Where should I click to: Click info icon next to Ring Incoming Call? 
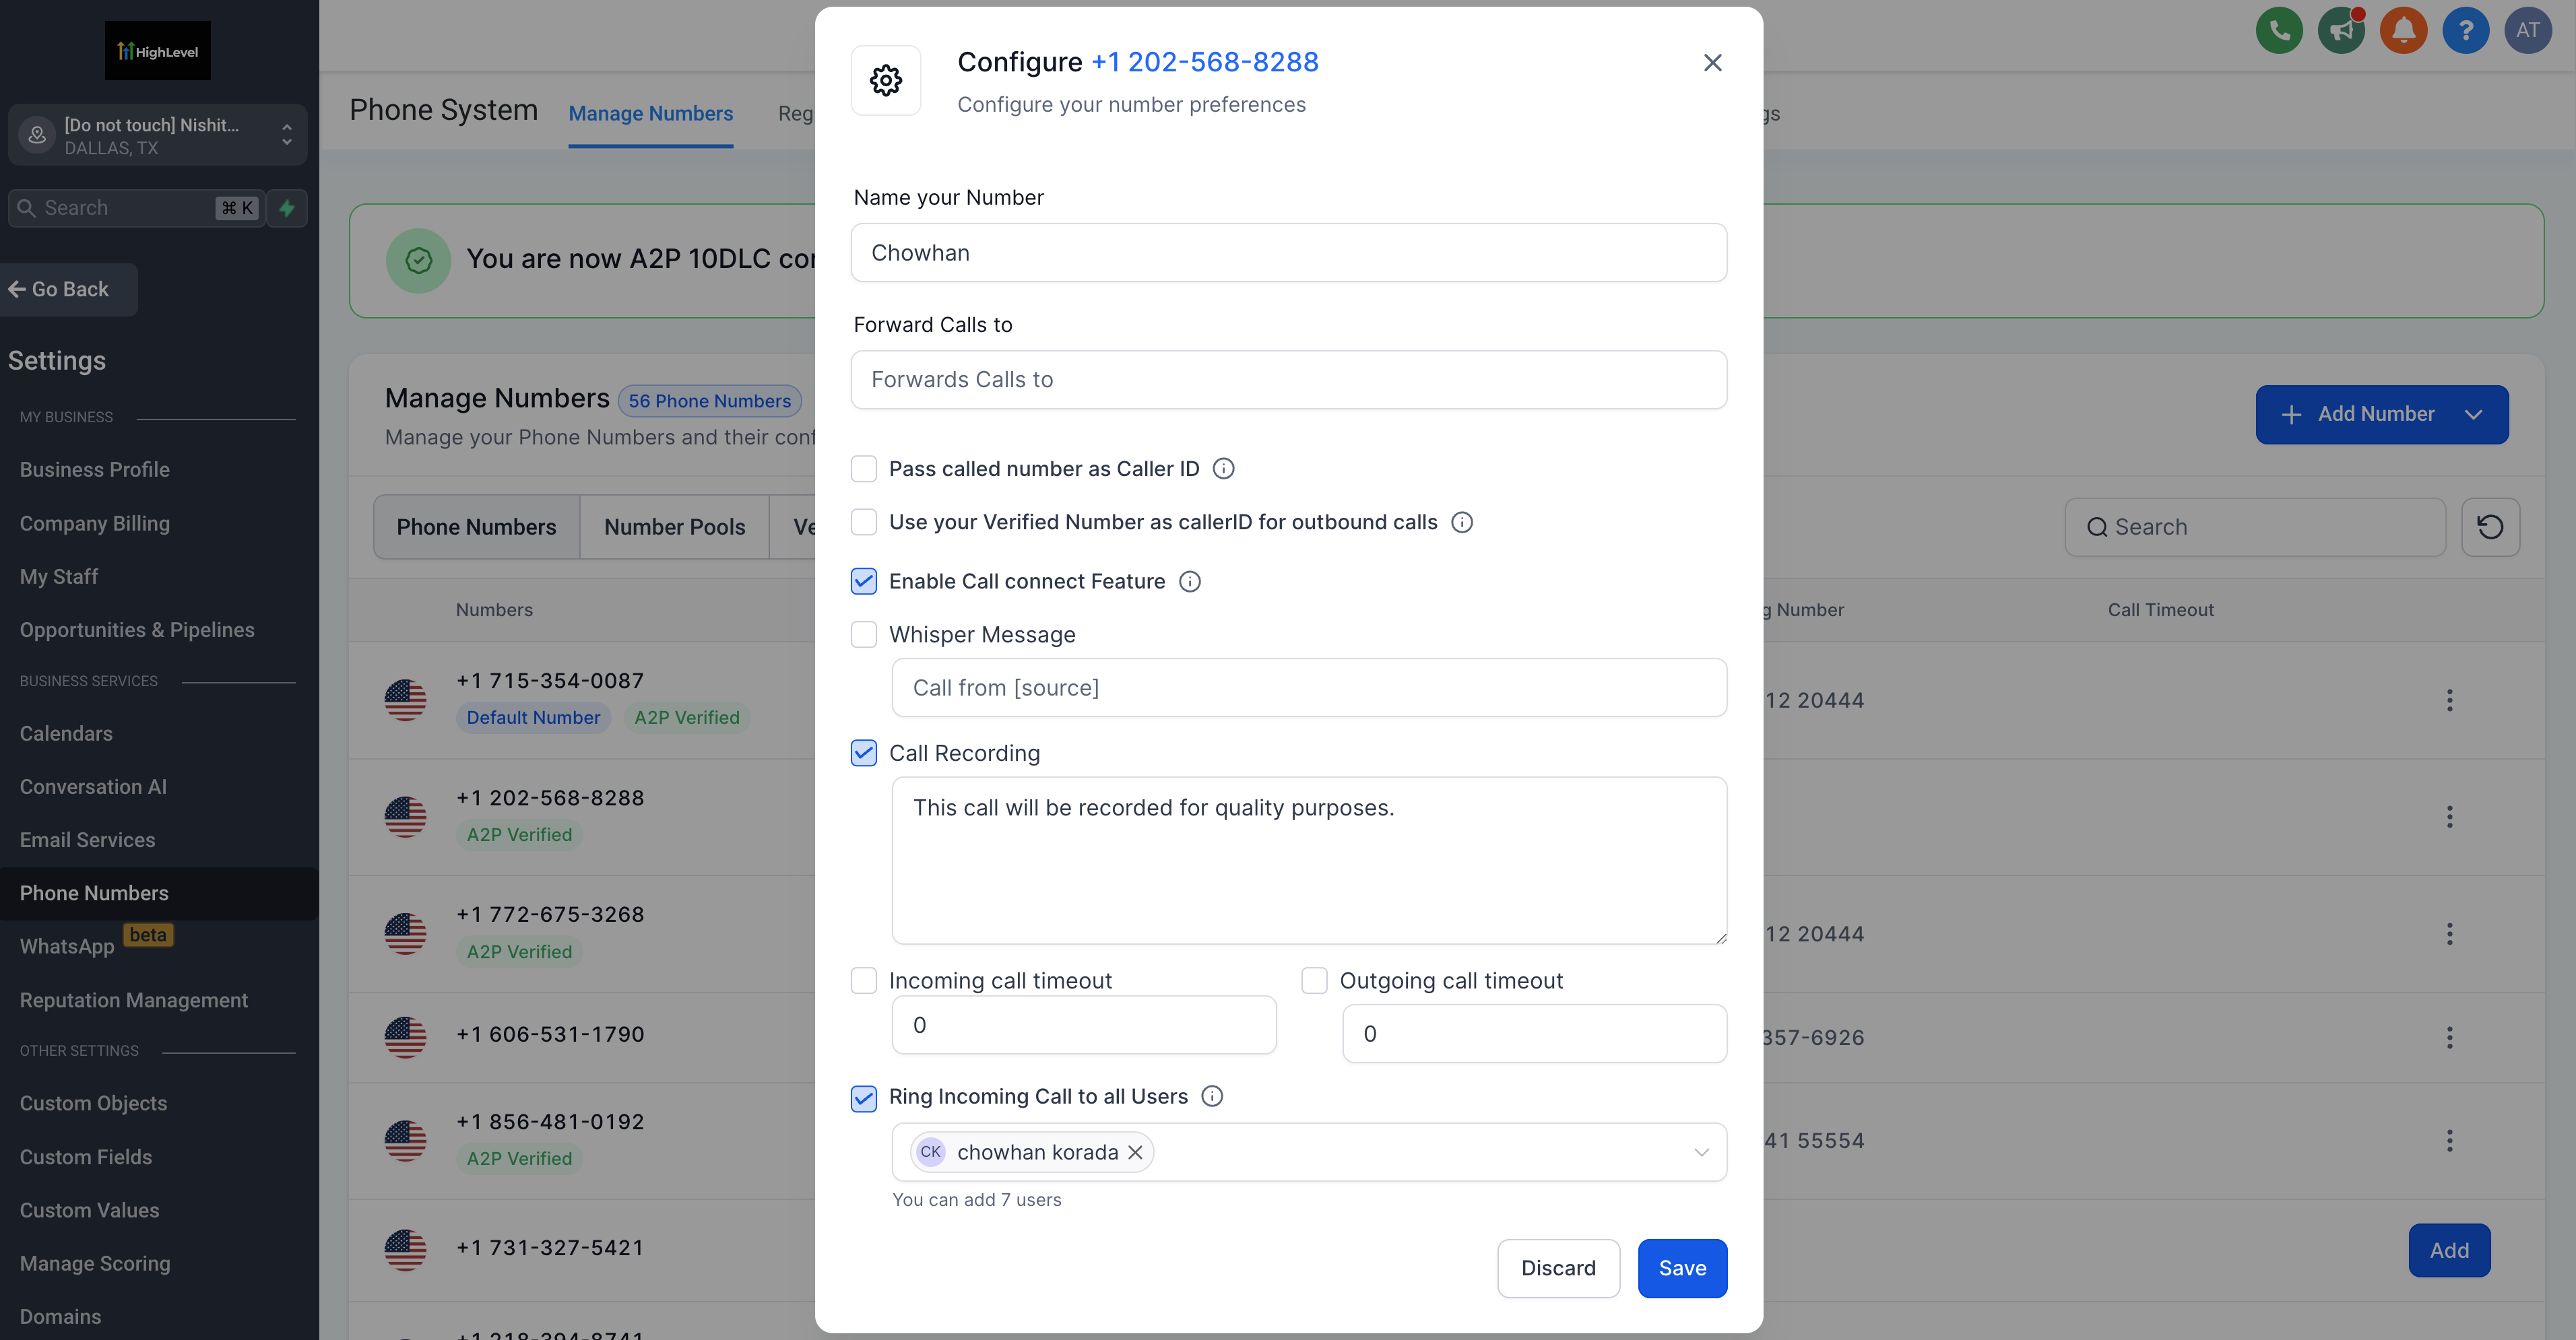click(1212, 1096)
